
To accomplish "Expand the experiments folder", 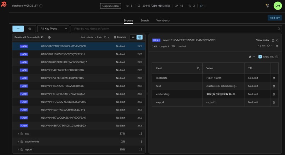I will pyautogui.click(x=18, y=142).
